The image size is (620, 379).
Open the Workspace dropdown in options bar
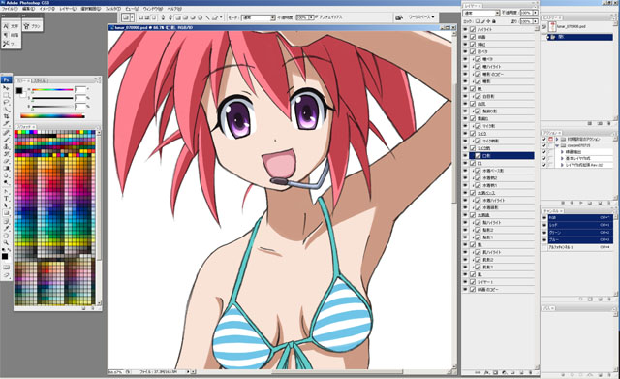click(x=421, y=17)
